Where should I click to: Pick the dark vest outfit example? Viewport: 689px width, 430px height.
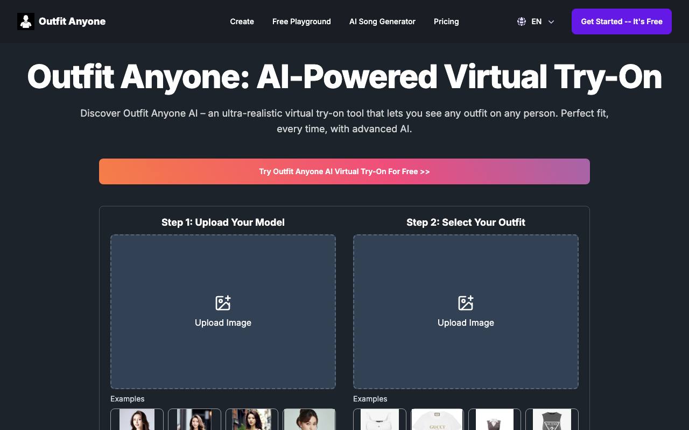[495, 419]
